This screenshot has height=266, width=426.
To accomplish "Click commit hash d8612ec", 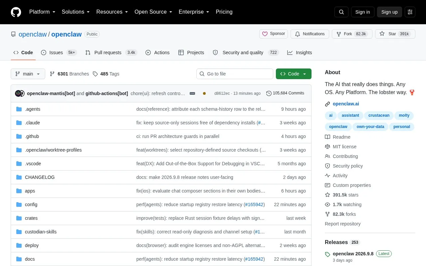I will (222, 93).
